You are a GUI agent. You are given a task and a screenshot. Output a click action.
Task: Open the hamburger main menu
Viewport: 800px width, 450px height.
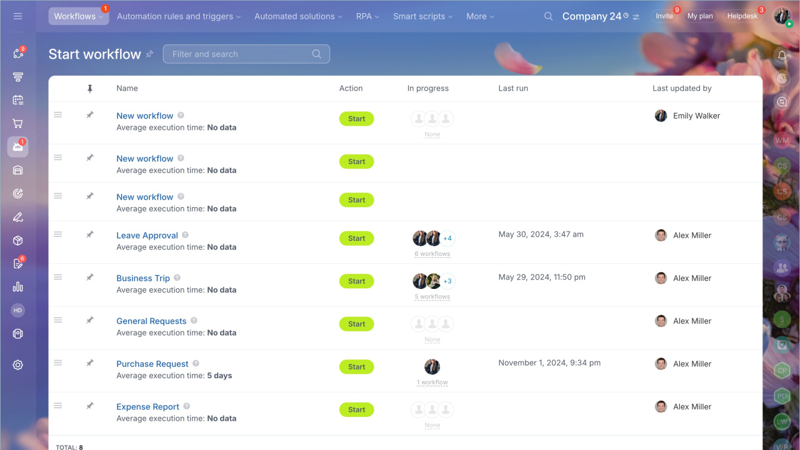17,16
